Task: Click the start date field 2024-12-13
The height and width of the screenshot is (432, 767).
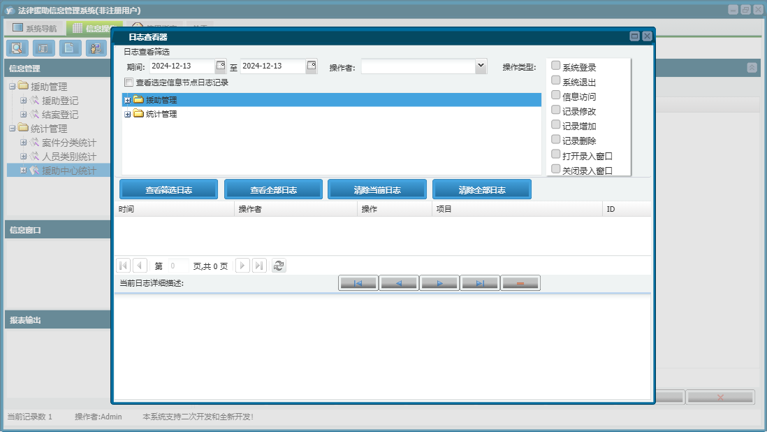Action: click(x=182, y=66)
